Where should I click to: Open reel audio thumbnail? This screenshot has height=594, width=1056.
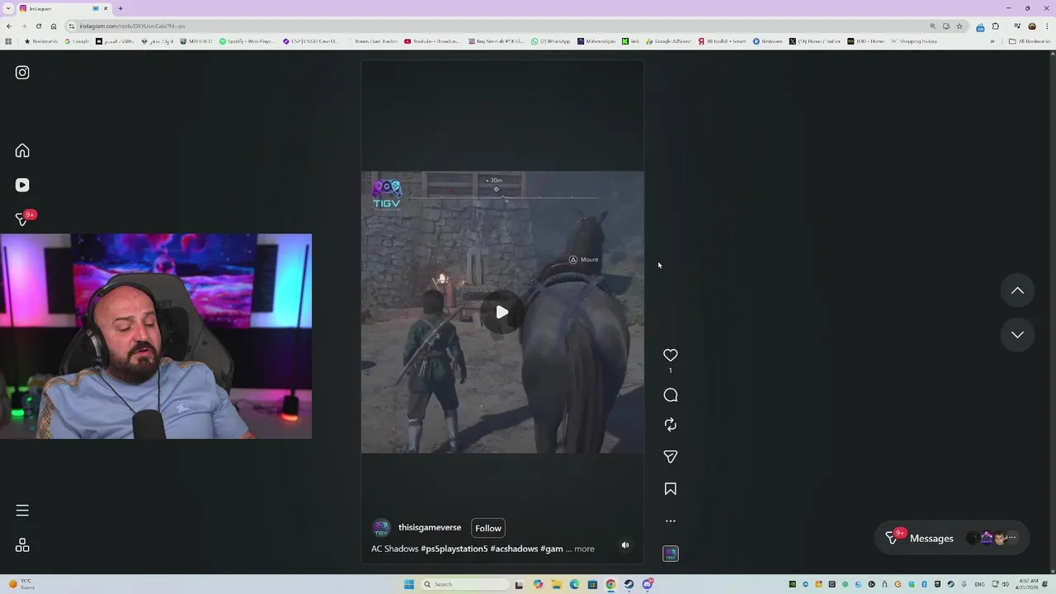pyautogui.click(x=671, y=554)
